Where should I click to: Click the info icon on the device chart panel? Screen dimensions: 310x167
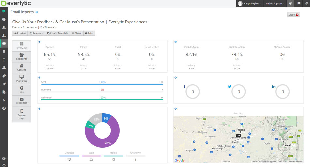[39, 109]
